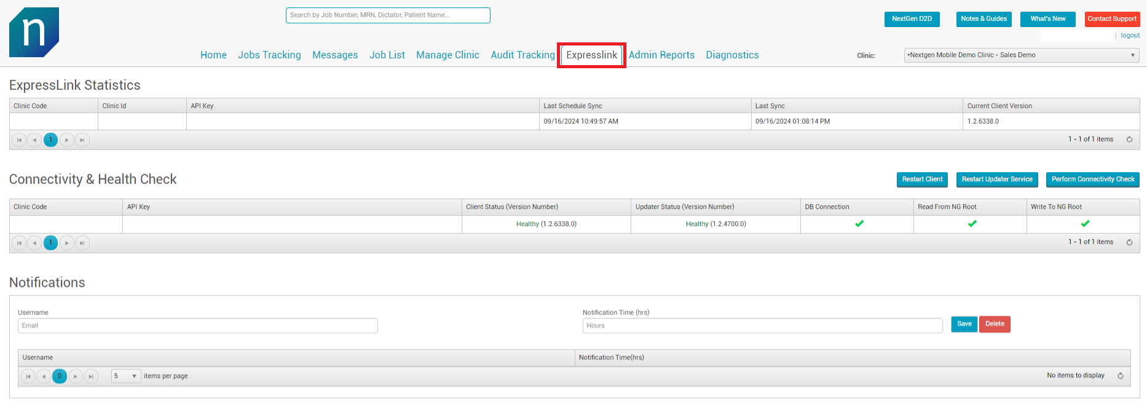1147x416 pixels.
Task: Select page 1 in ExpressLink Statistics pager
Action: pyautogui.click(x=50, y=140)
